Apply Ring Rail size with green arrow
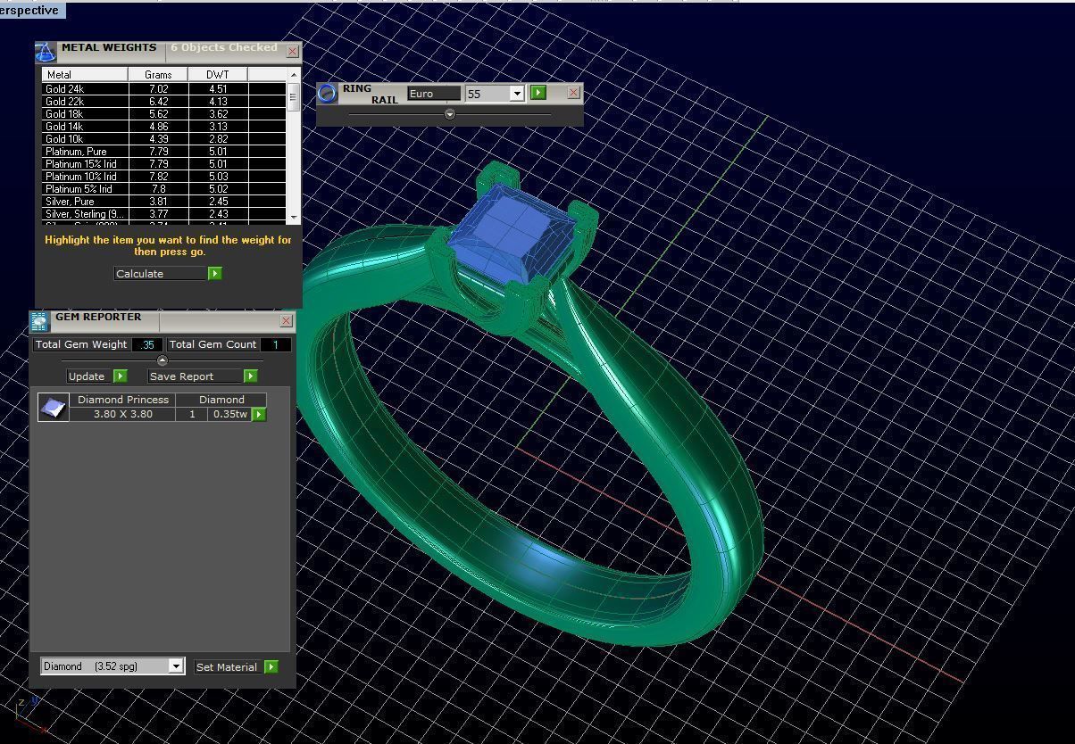The height and width of the screenshot is (744, 1075). tap(538, 93)
